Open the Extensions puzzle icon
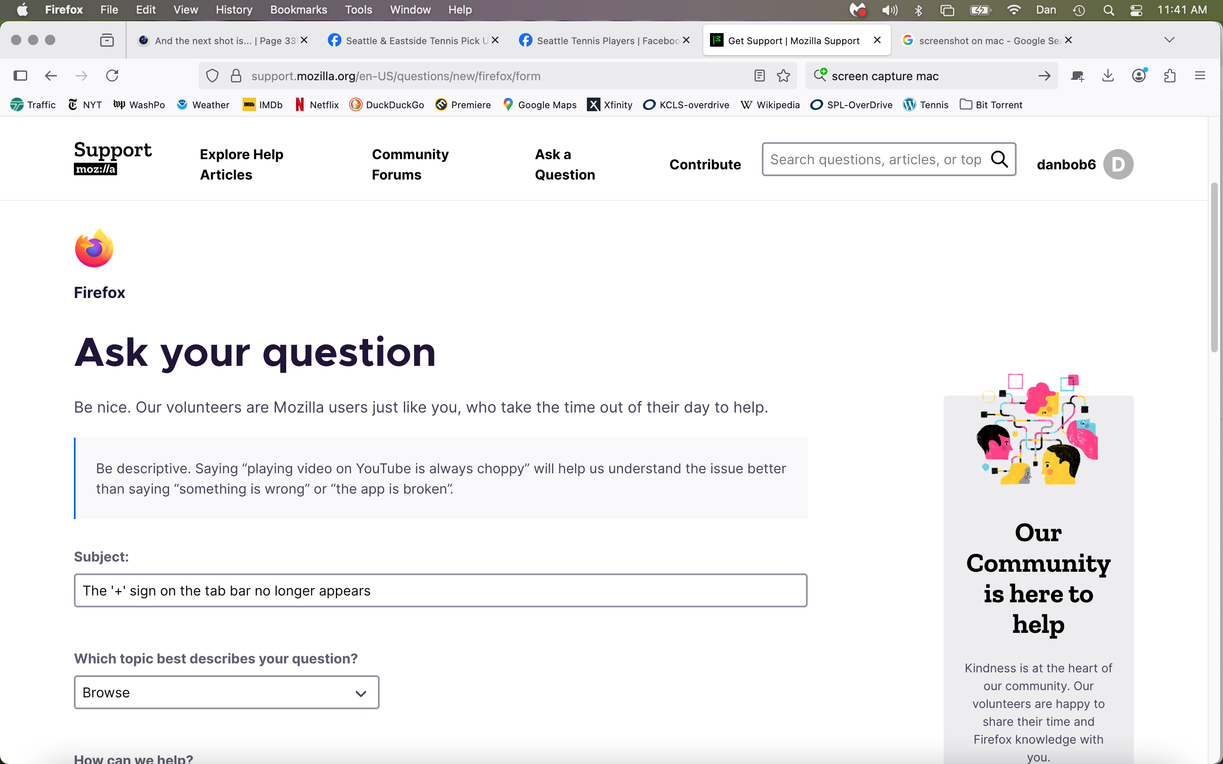This screenshot has width=1223, height=764. 1169,76
